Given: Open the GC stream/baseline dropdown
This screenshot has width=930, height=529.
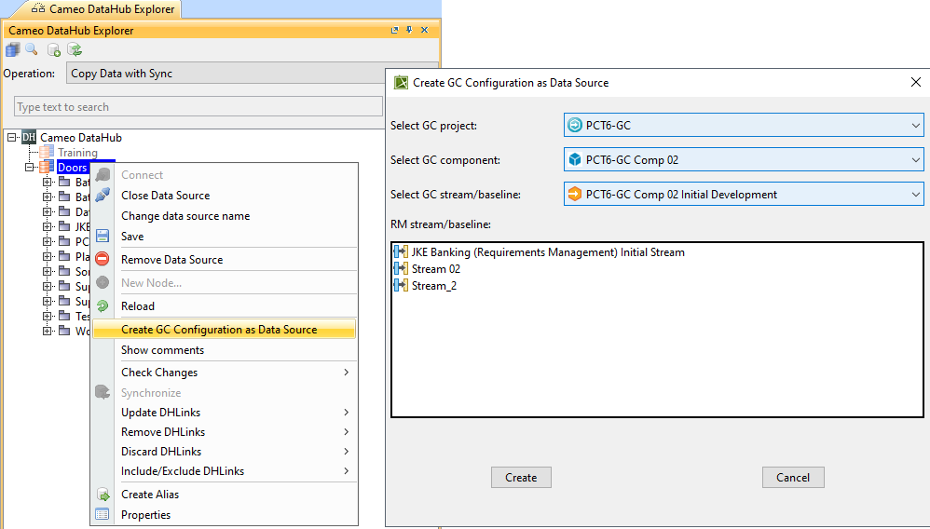Looking at the screenshot, I should coord(743,195).
